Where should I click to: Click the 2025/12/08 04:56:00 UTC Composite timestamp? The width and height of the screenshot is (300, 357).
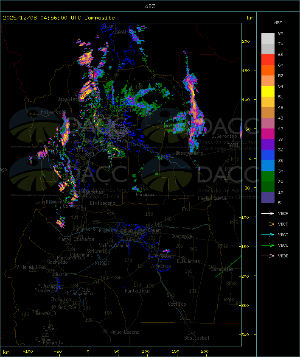tap(59, 17)
